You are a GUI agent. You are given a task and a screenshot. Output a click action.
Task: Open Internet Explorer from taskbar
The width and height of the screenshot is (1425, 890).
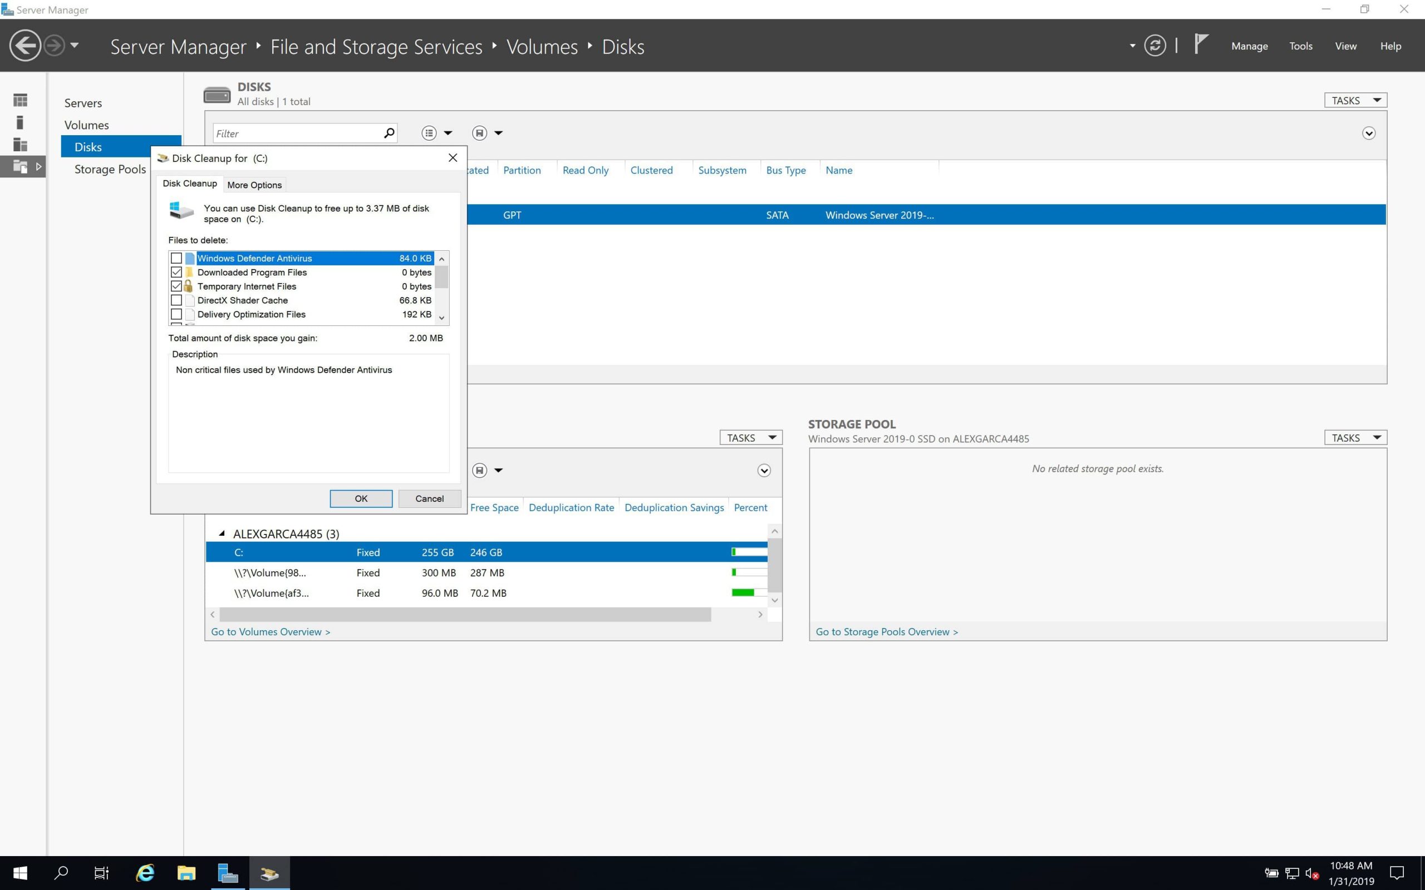(145, 873)
